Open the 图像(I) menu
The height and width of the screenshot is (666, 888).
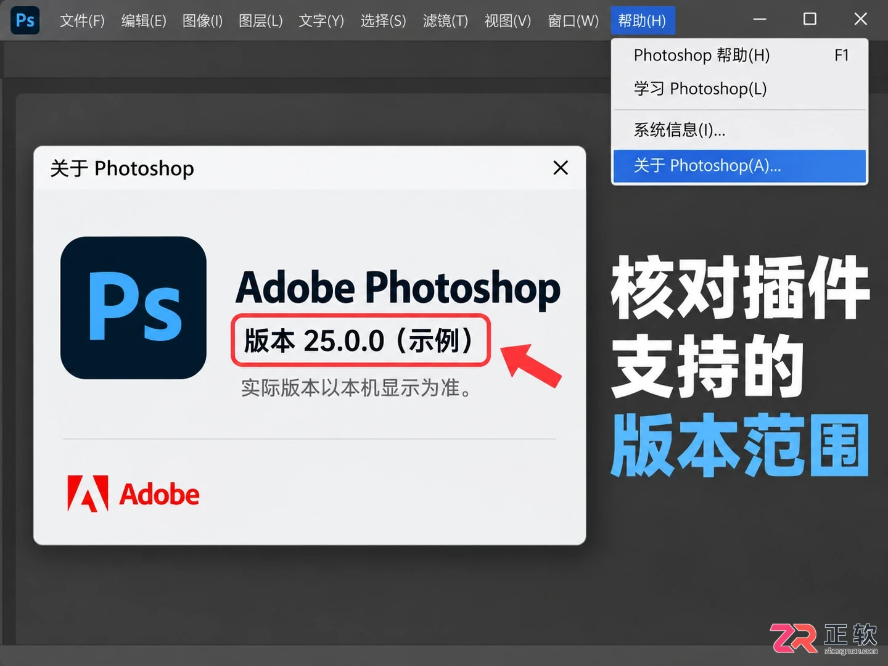pyautogui.click(x=202, y=21)
